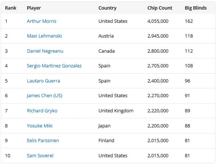Select the 4,055,000 chip count cell
The height and width of the screenshot is (165, 218).
[x=158, y=21]
